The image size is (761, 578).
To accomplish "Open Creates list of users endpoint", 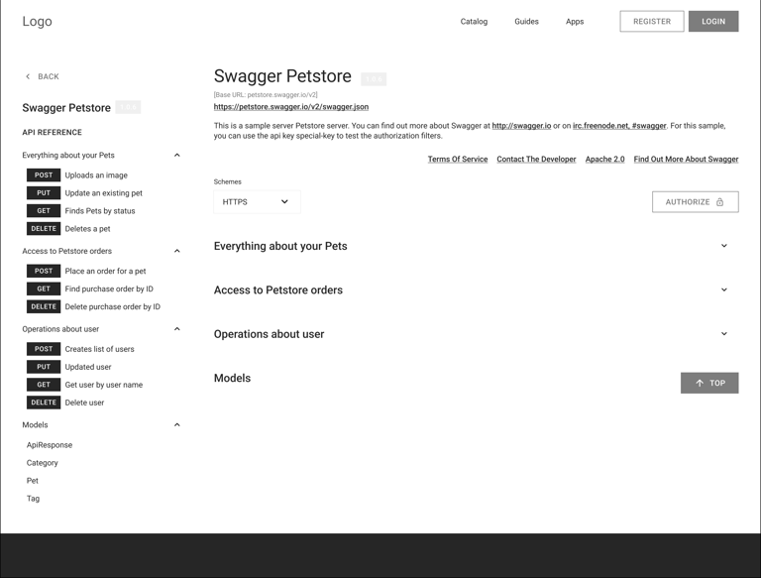I will (99, 349).
